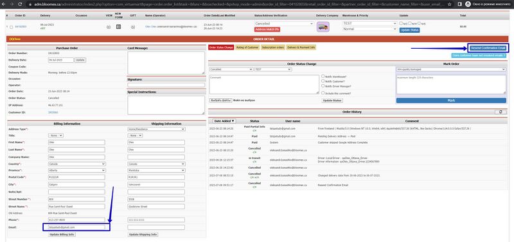Open the Mark Order reason dropdown
Image resolution: width=514 pixels, height=242 pixels.
pos(451,69)
